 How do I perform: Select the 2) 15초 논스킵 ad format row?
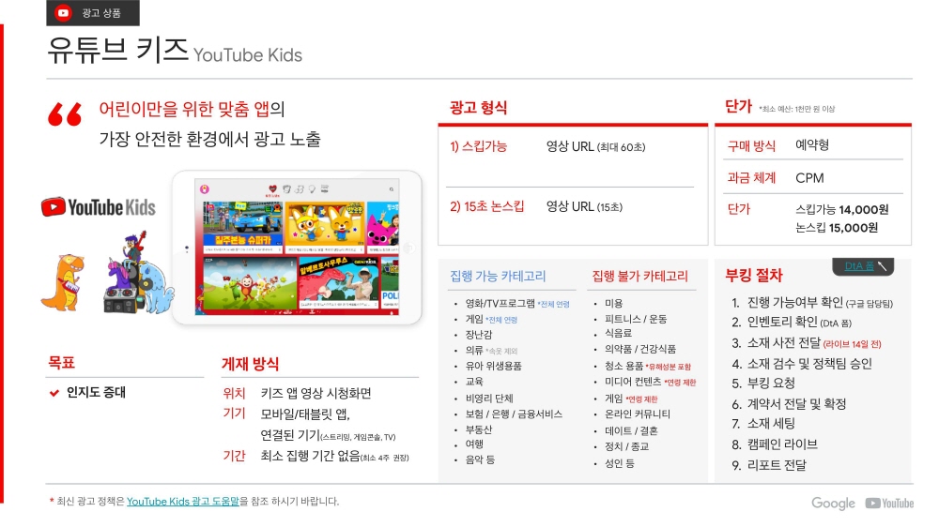(573, 207)
